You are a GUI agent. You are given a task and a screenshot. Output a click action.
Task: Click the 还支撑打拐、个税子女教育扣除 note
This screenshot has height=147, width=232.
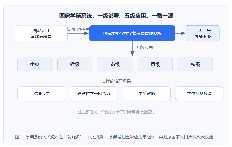point(116,112)
